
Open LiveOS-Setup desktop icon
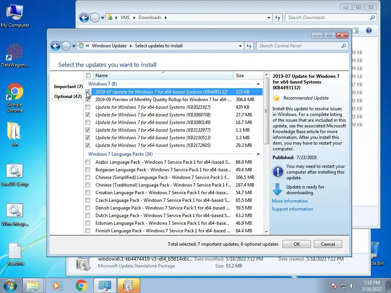(x=15, y=174)
